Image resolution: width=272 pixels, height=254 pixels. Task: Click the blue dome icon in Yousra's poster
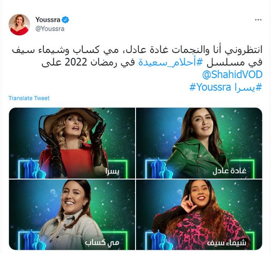pos(34,168)
